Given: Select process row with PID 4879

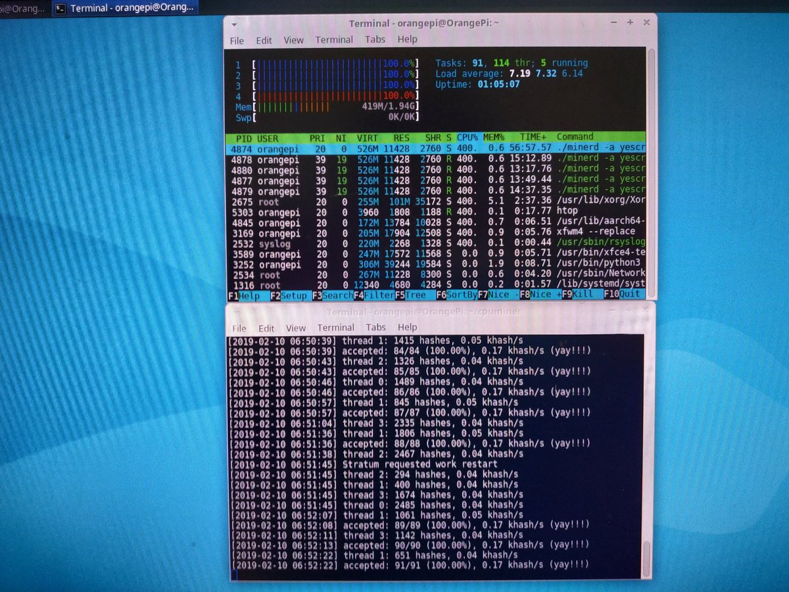Looking at the screenshot, I should click(437, 191).
